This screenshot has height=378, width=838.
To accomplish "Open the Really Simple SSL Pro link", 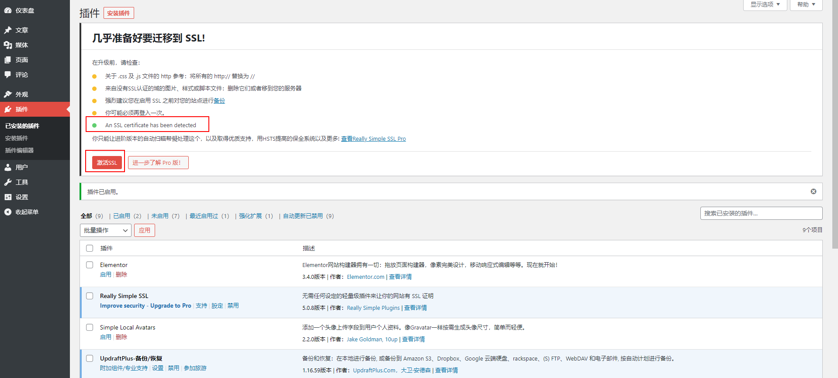I will pos(374,139).
